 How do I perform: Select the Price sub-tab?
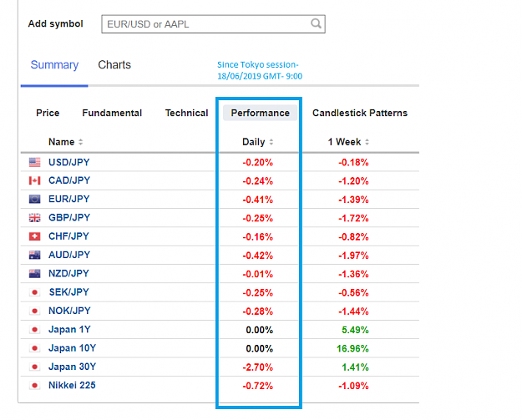[x=48, y=113]
